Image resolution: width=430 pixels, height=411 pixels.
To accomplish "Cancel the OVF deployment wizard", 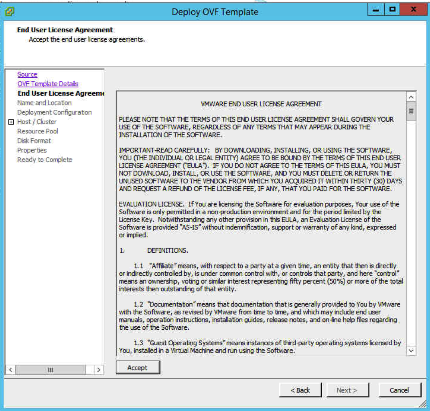I will coord(399,390).
